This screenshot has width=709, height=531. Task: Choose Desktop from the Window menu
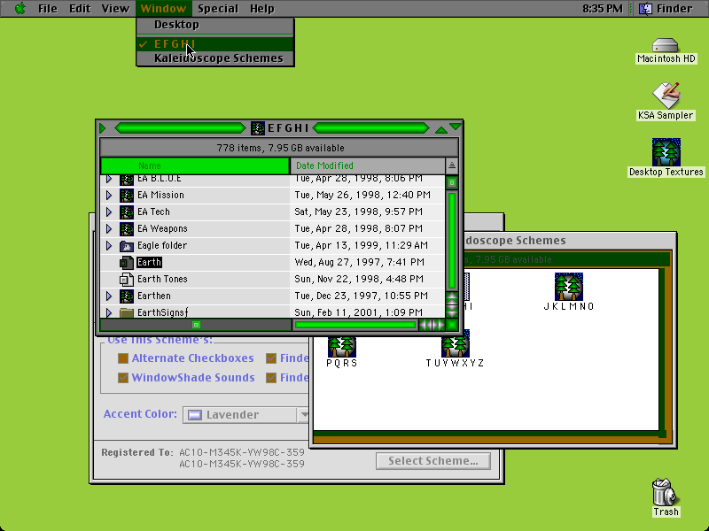(x=215, y=25)
